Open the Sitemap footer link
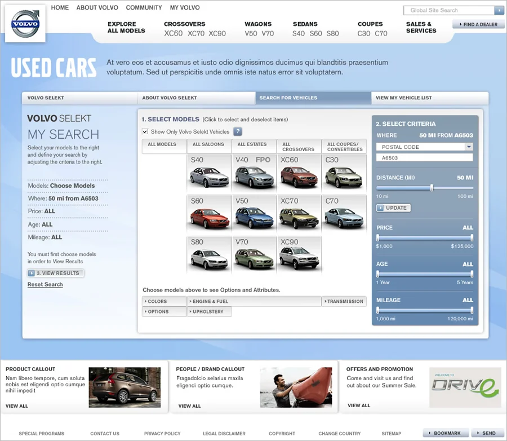 [392, 434]
